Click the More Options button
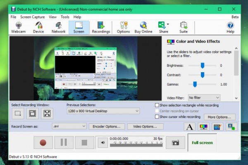 [219, 117]
